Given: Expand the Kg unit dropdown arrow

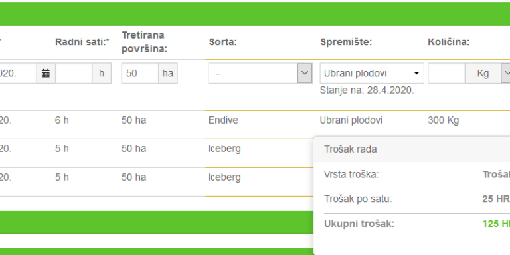Looking at the screenshot, I should point(506,73).
